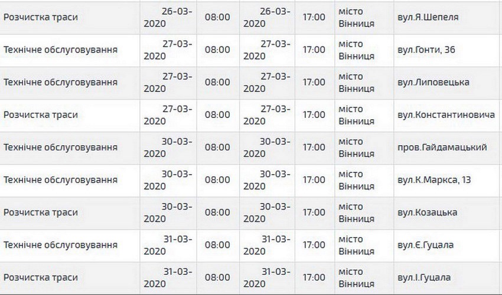Click Розчистка траси in the вул.Я.Шепеля row

pos(41,17)
